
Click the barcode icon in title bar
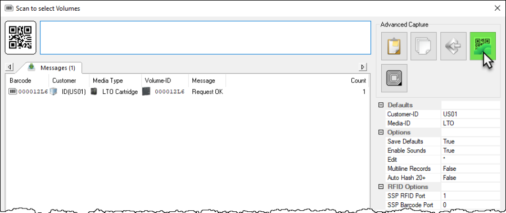coord(9,8)
